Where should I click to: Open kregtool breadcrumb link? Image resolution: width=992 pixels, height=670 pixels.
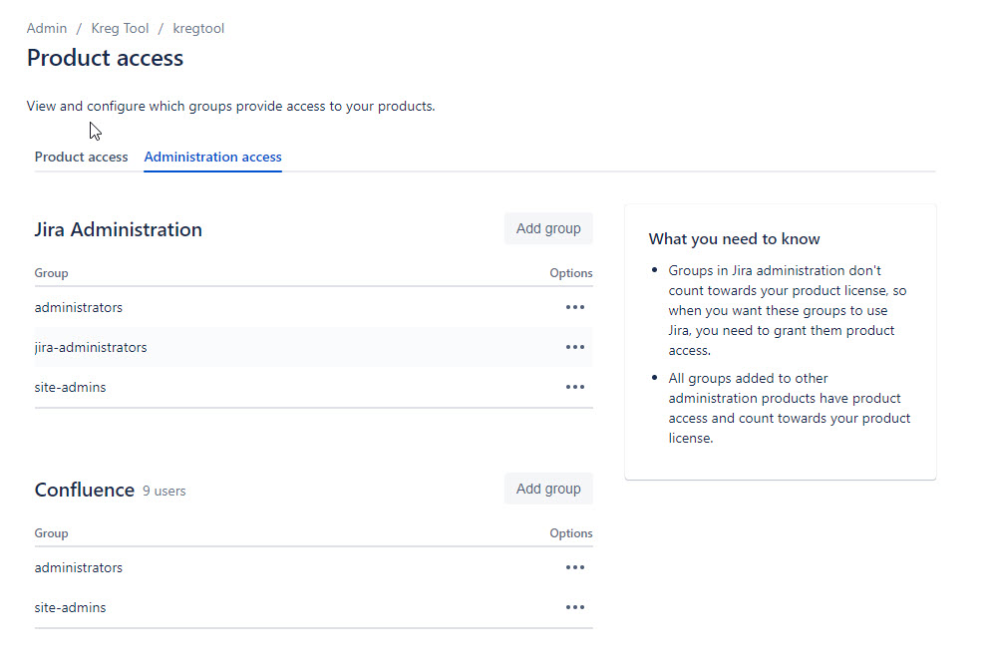[198, 29]
